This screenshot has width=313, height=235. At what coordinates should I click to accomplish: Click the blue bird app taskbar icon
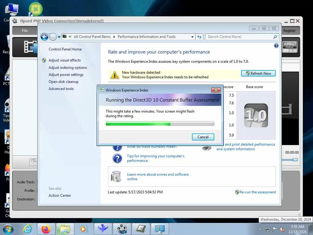[x=103, y=229]
